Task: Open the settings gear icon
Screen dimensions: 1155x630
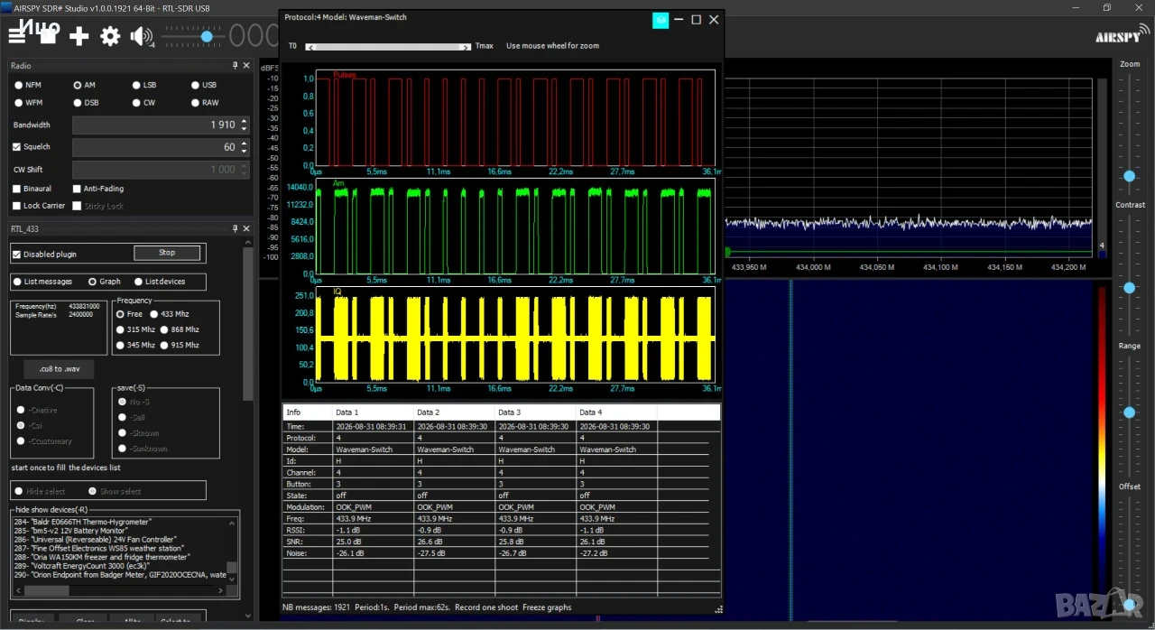Action: click(110, 36)
